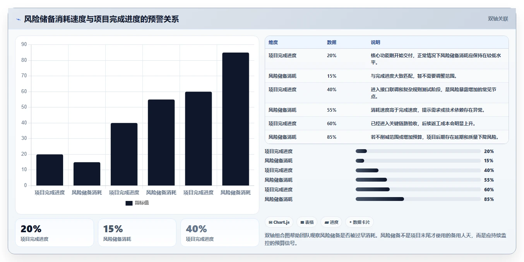Click the progress bar showing 20%
Viewport: 524px width, 262px height.
418,151
